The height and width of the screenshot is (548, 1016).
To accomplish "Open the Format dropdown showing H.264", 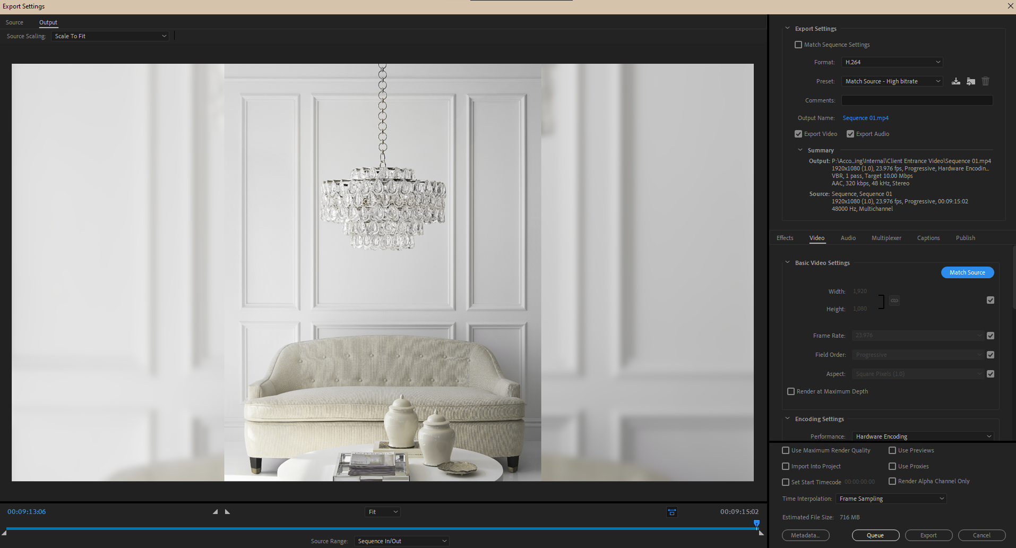I will pos(891,62).
